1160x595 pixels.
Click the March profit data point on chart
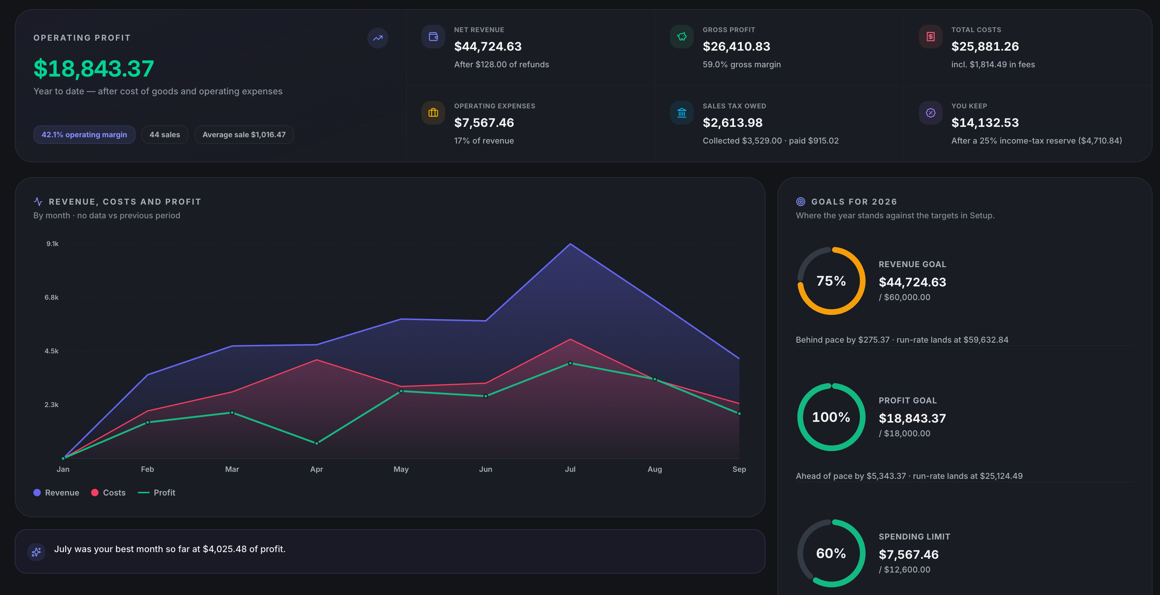coord(232,412)
